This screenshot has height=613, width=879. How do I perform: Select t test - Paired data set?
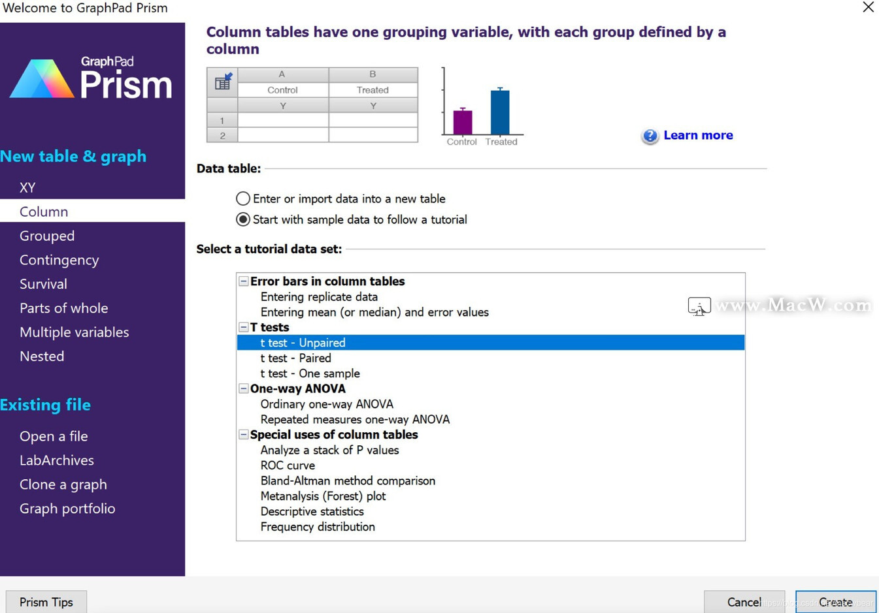pyautogui.click(x=295, y=358)
